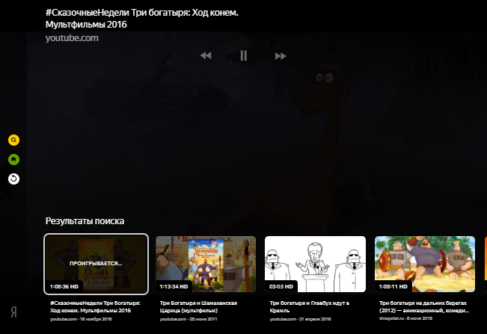Viewport: 487px width, 334px height.
Task: Open search via the yellow magnifier icon
Action: coord(13,140)
